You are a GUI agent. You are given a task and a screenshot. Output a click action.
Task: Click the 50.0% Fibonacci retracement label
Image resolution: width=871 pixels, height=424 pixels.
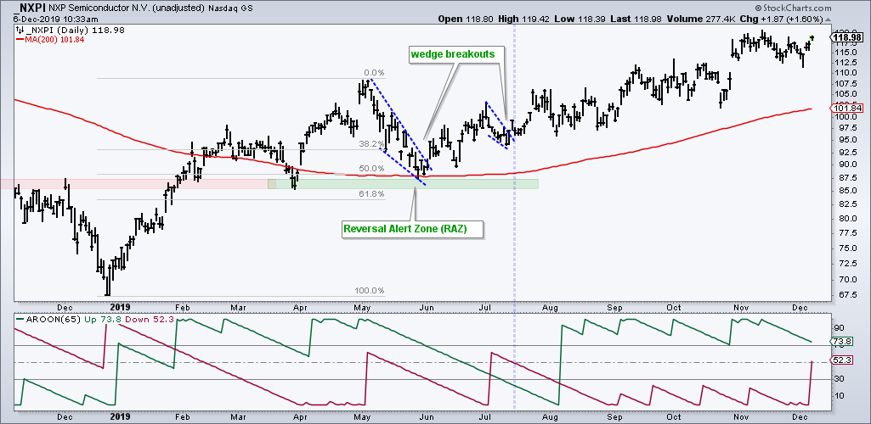(x=370, y=168)
